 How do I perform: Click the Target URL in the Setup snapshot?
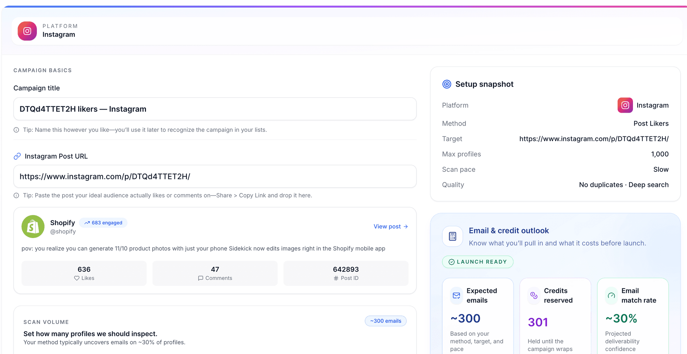594,139
